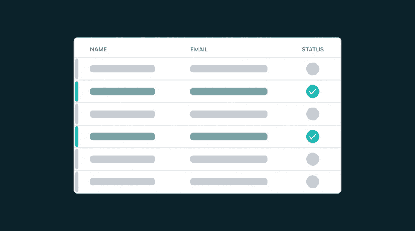Toggle the grey status circle in the third row
Screen dimensions: 415x231
click(312, 114)
